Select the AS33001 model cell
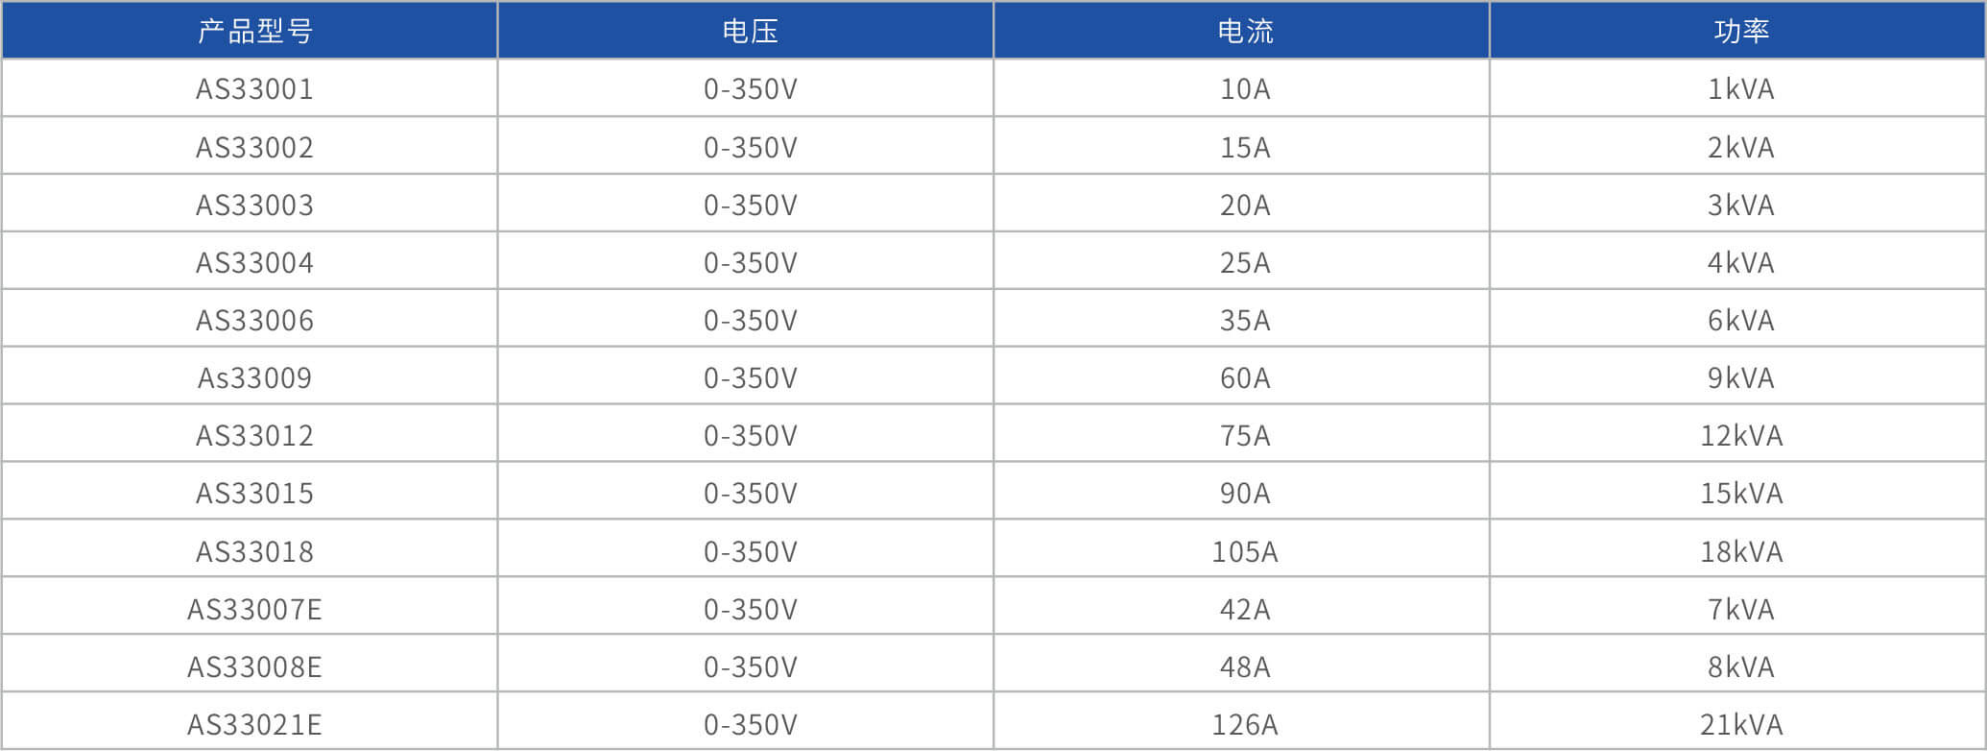Screen dimensions: 1987x751 pyautogui.click(x=254, y=89)
